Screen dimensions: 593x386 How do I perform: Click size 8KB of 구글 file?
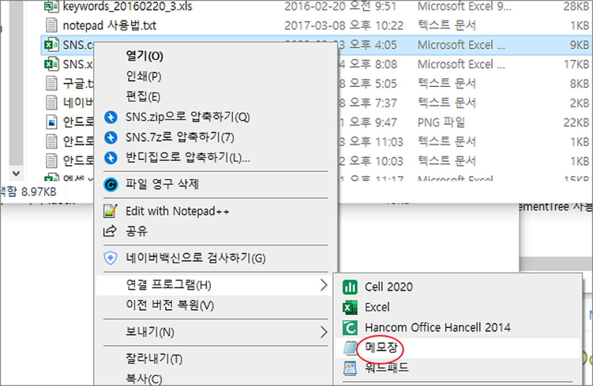pos(579,83)
